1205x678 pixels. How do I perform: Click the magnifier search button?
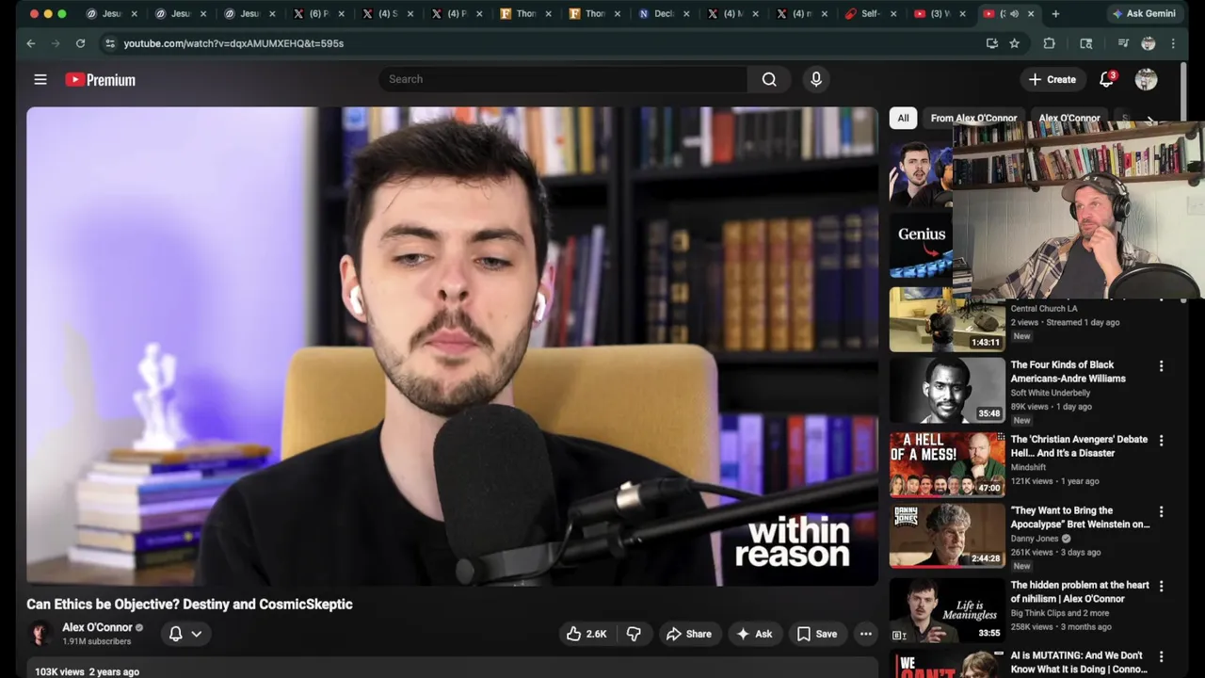pyautogui.click(x=769, y=79)
